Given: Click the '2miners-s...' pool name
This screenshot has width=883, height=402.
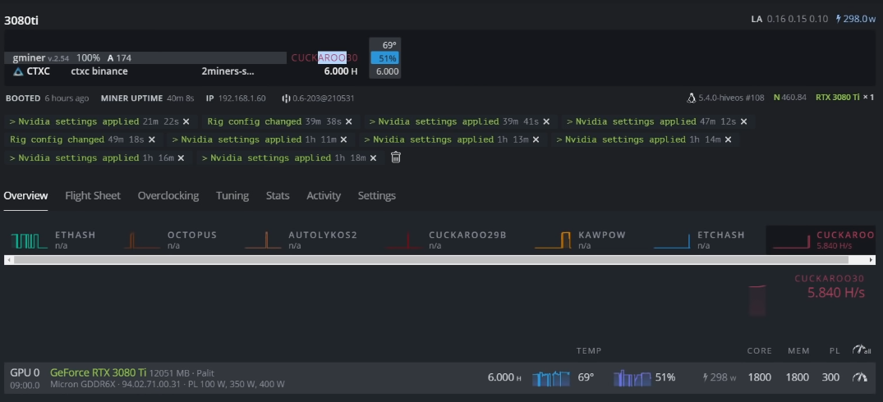Looking at the screenshot, I should 228,71.
